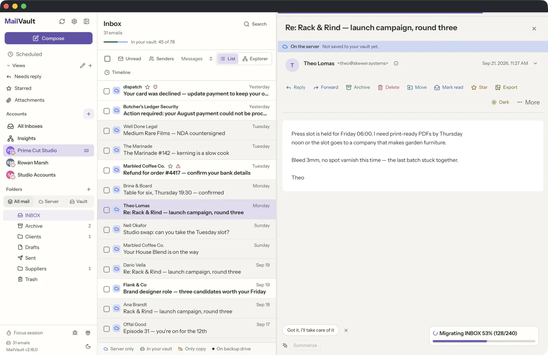Click the refresh sync icon beside MailVault
Image resolution: width=548 pixels, height=355 pixels.
[62, 21]
